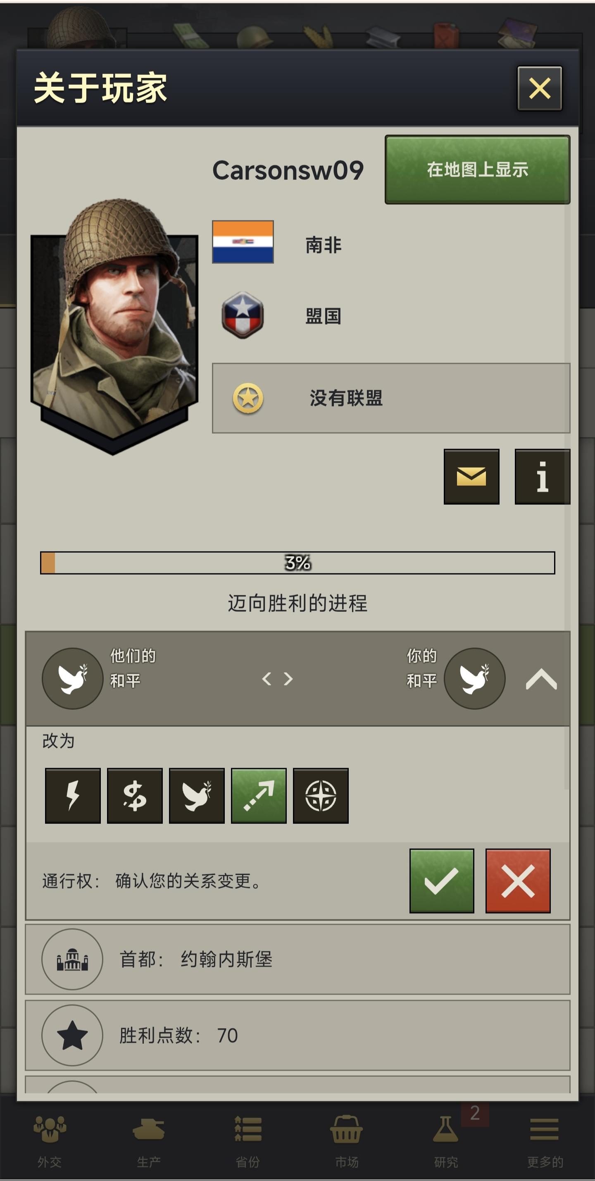Open the message envelope icon
This screenshot has width=595, height=1181.
coord(471,476)
